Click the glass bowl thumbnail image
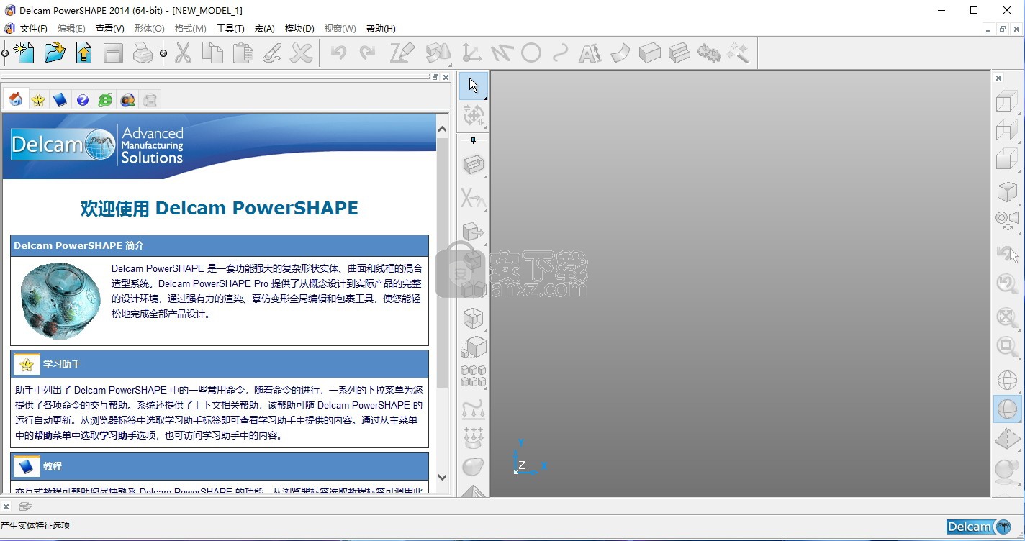1025x541 pixels. (60, 301)
